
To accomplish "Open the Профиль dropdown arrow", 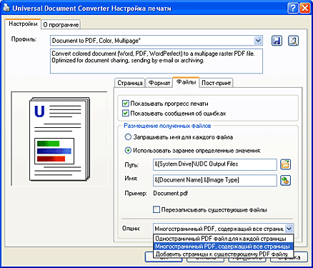I will tap(258, 41).
